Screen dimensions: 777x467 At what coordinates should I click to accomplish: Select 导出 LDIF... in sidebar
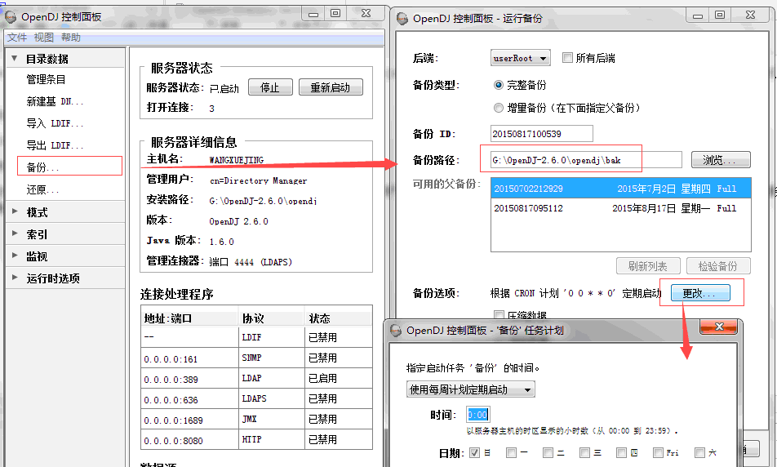point(55,145)
